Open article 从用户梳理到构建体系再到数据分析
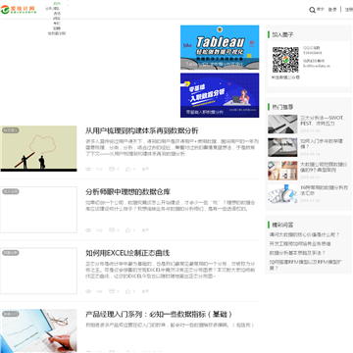Screen dimensions: 353x353 (142, 130)
